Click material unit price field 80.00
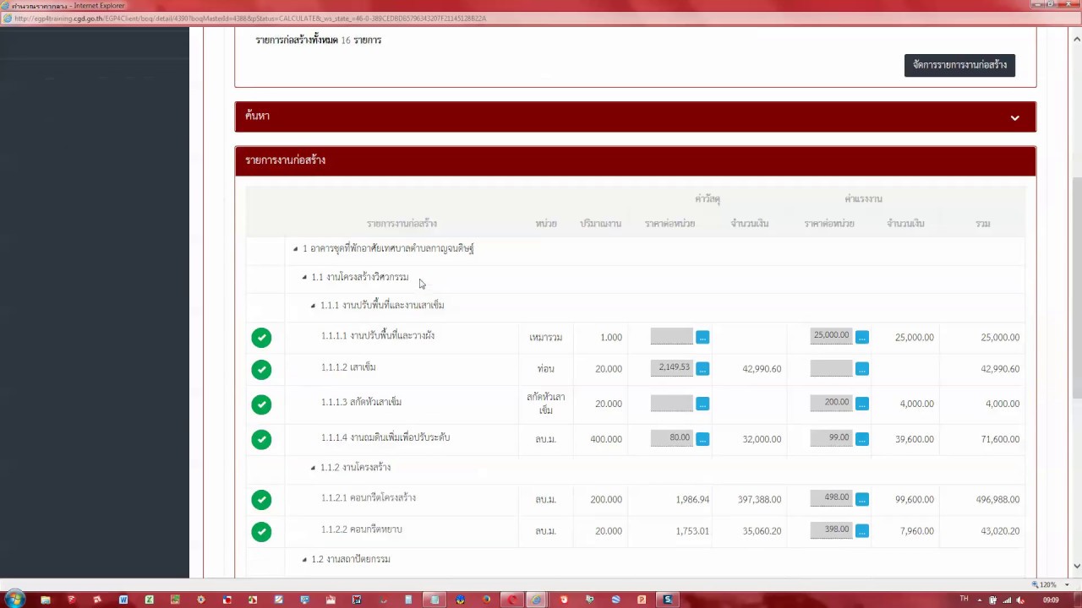 point(671,438)
